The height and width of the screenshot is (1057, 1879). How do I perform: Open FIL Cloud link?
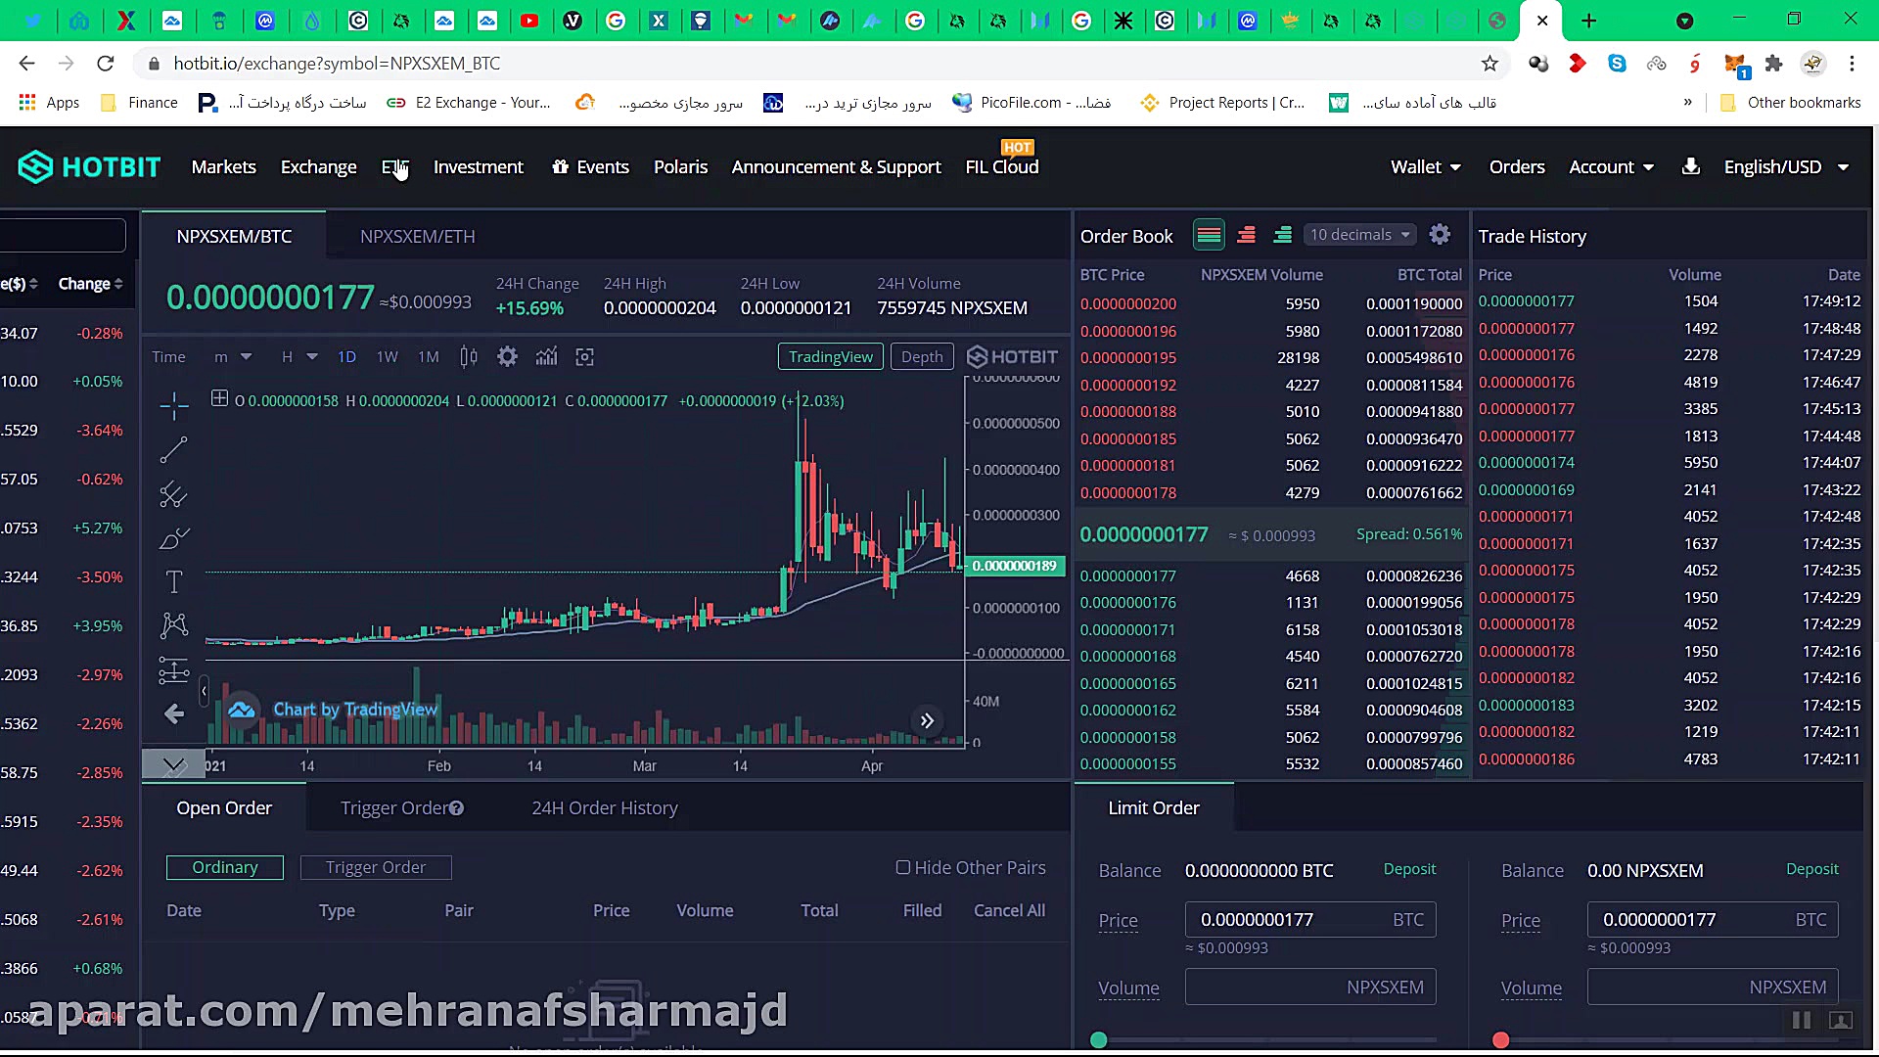pos(1002,167)
